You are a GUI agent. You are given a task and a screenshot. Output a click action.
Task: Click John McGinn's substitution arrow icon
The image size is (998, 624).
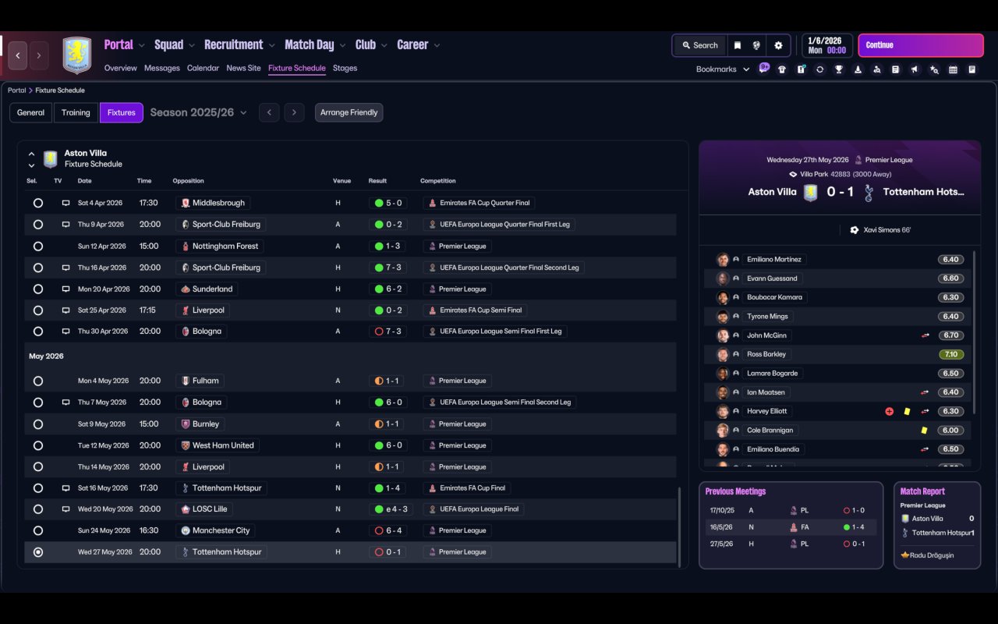pos(925,335)
